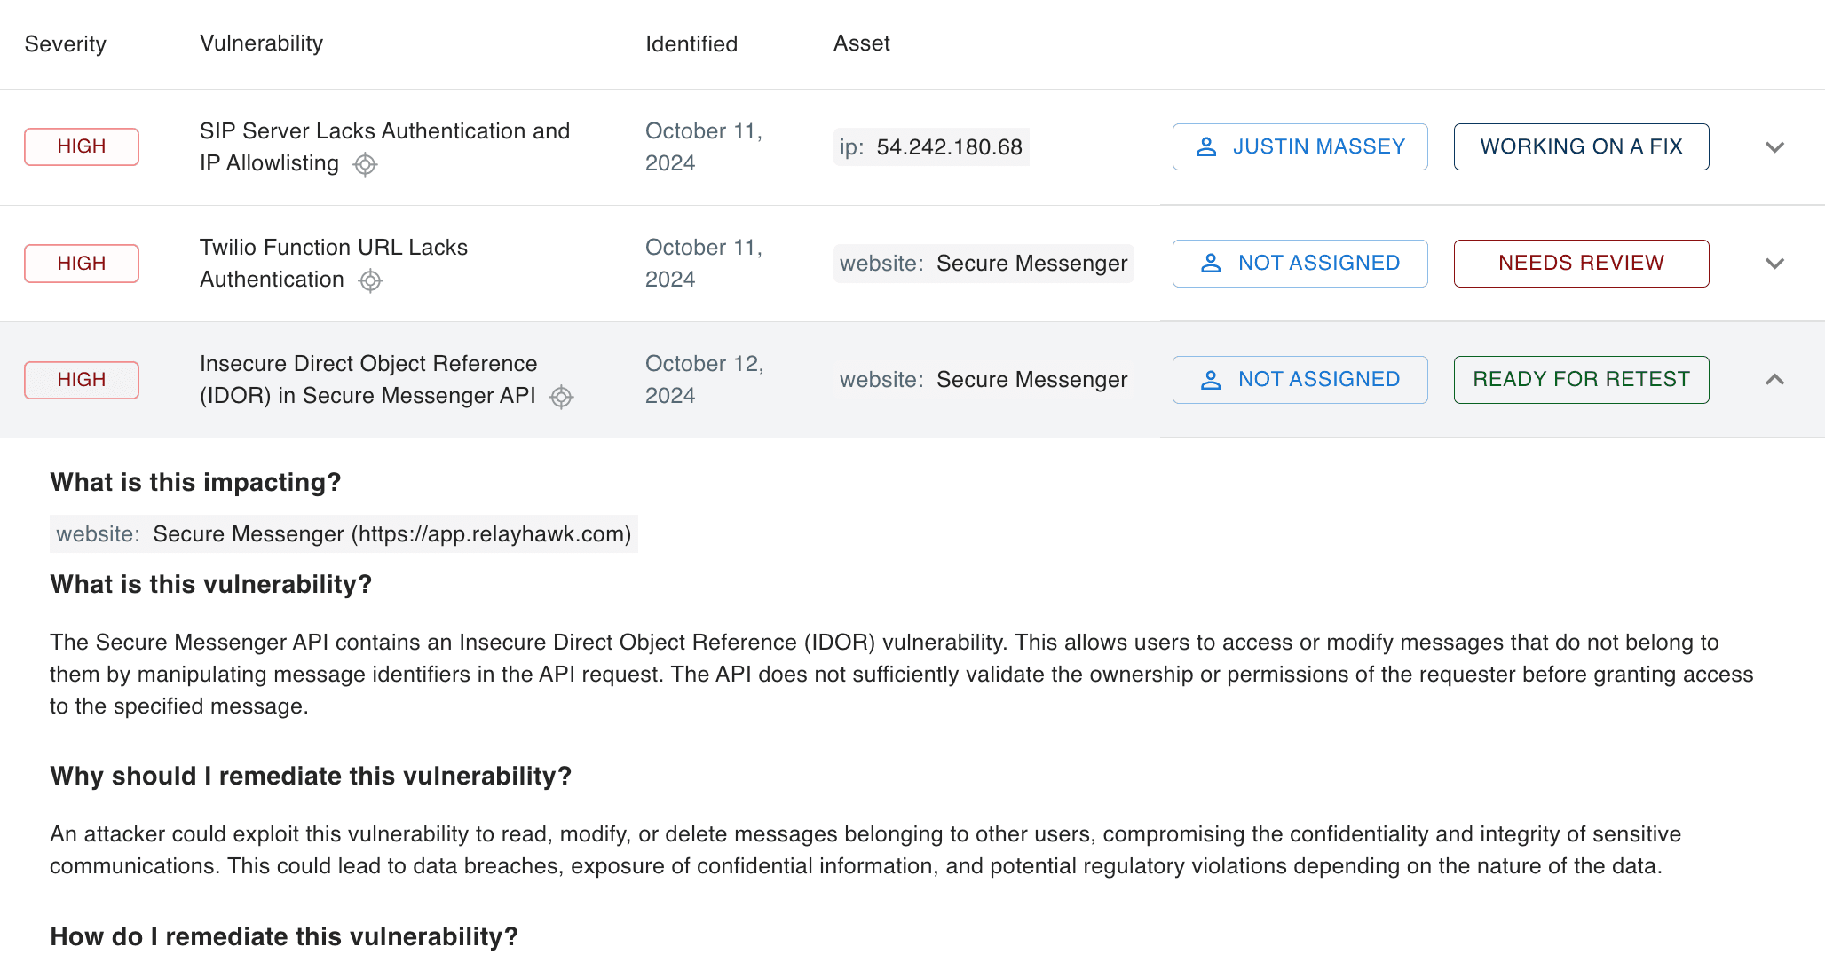
Task: Sort by the Vulnerability column header
Action: pos(262,43)
